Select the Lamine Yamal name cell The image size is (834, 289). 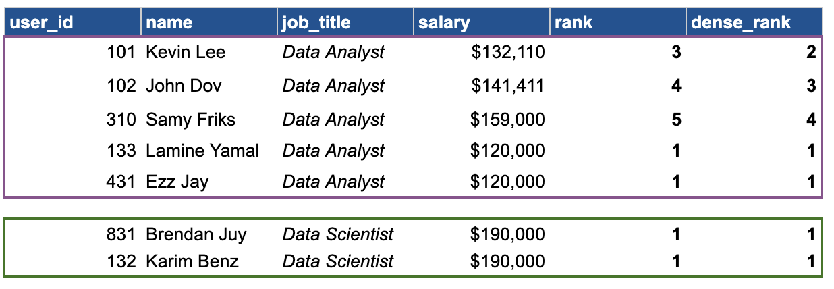pos(209,150)
